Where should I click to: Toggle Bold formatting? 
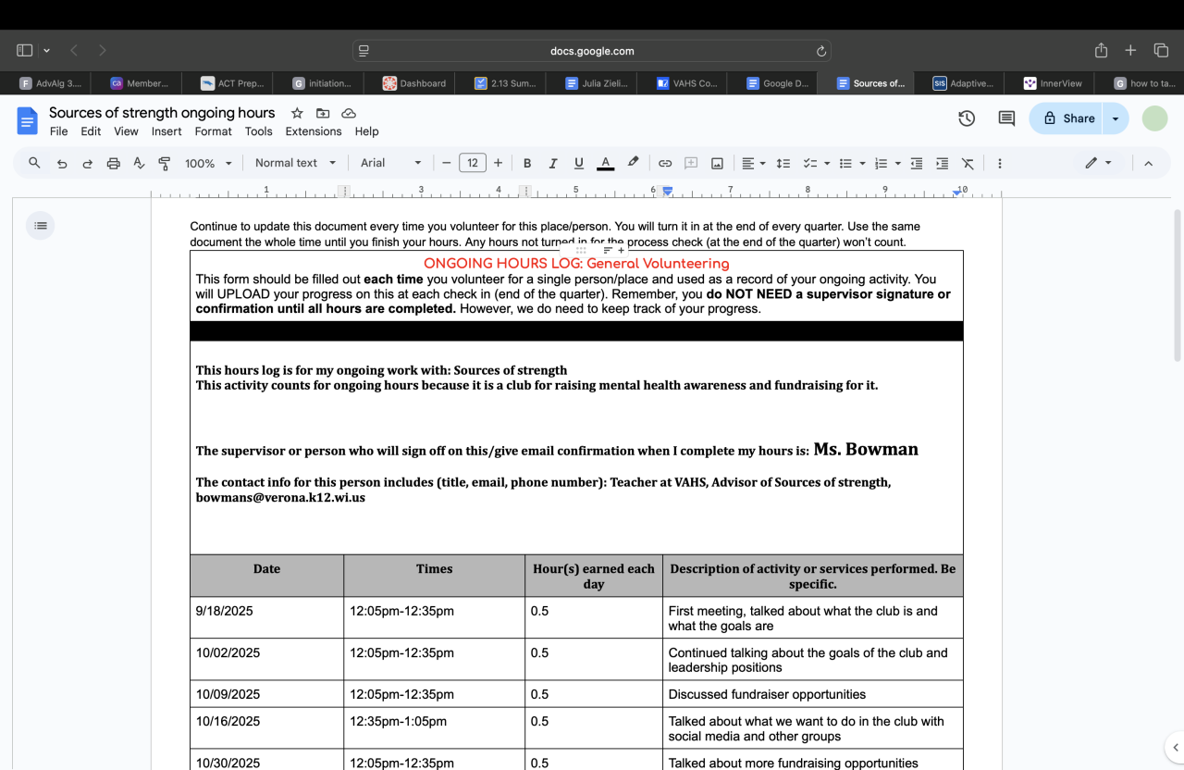(x=527, y=163)
